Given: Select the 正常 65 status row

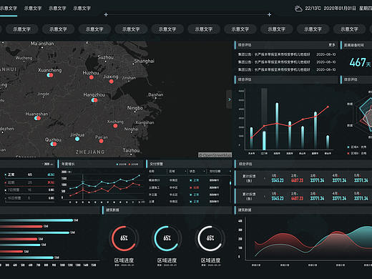Looking at the screenshot, I should 29,175.
